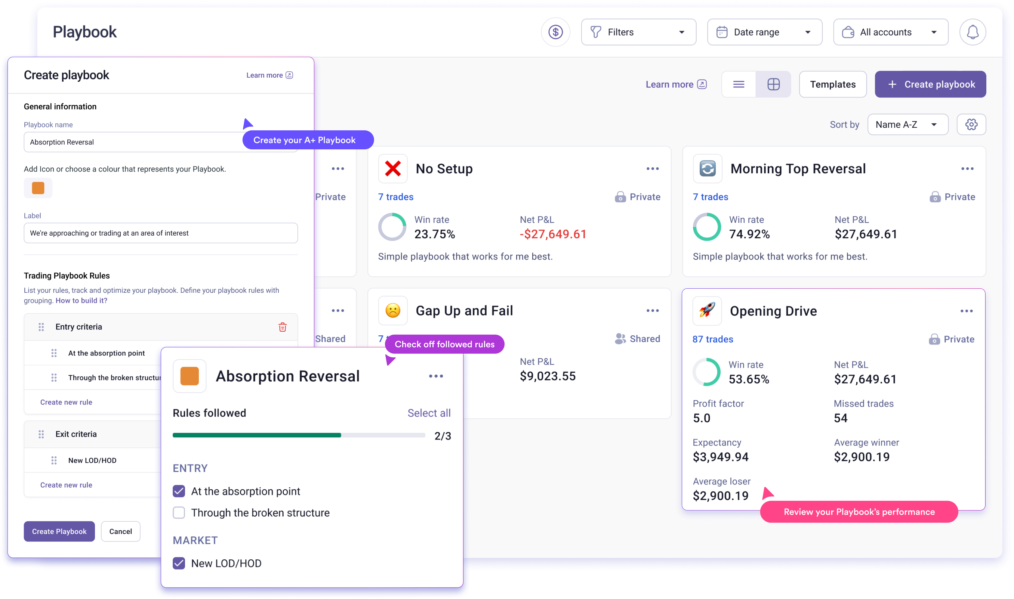Screen dimensions: 1014x599
Task: Delete the Entry criteria group
Action: tap(283, 327)
